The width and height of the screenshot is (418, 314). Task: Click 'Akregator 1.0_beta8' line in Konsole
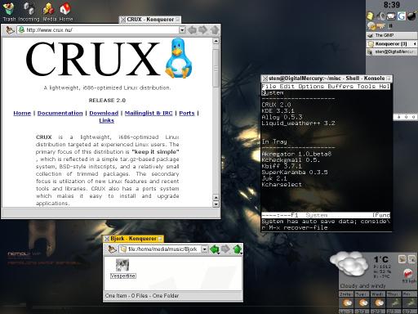(x=296, y=154)
